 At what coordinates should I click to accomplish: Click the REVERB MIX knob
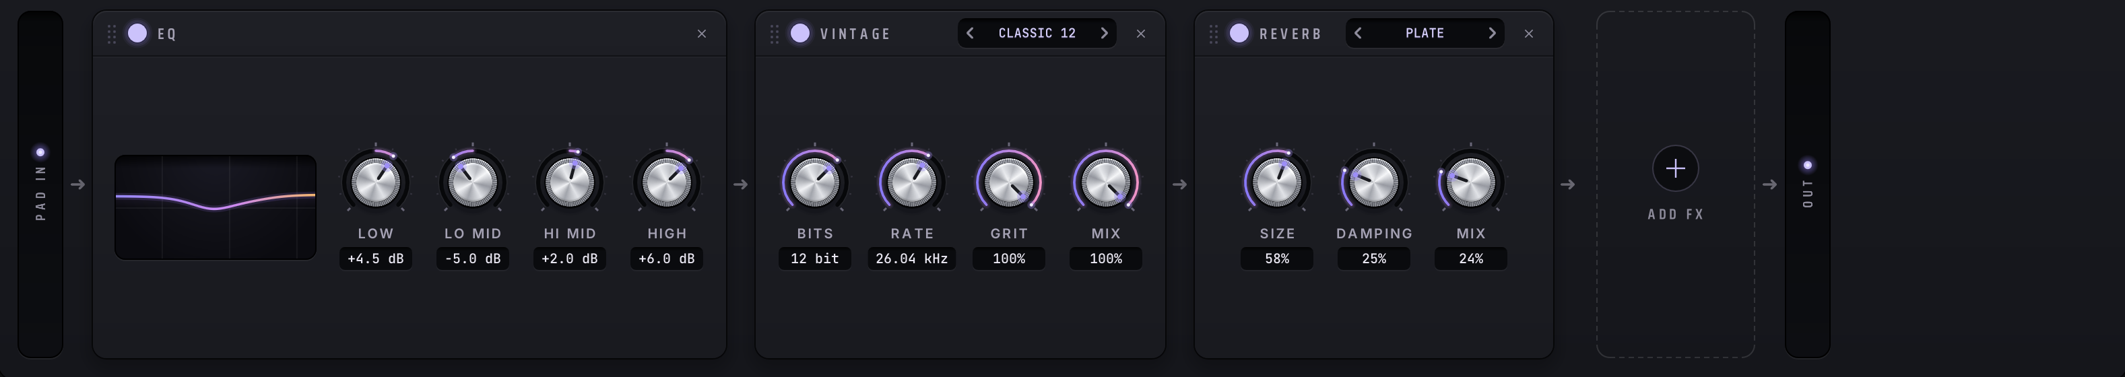[1471, 182]
